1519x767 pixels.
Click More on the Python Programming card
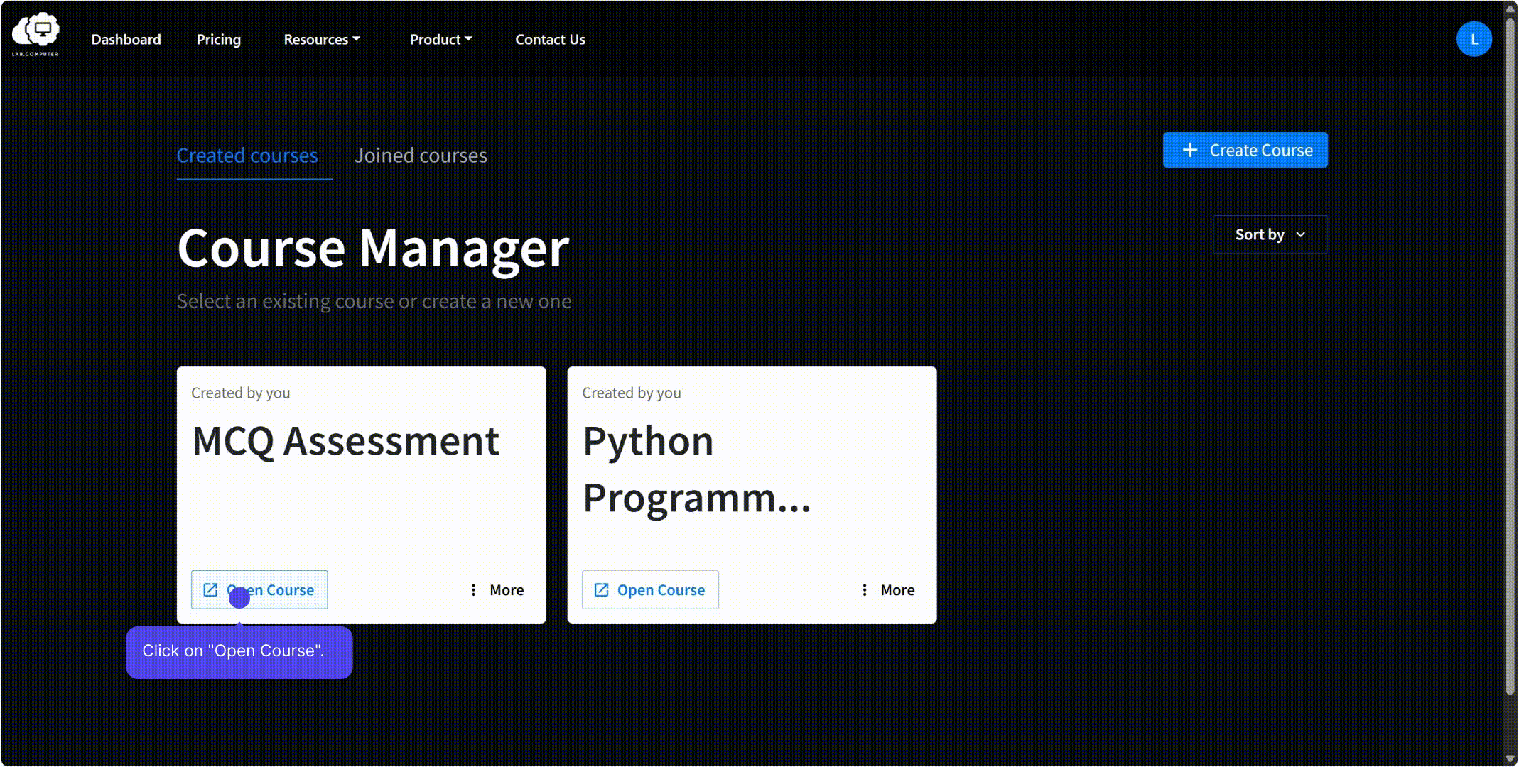887,590
